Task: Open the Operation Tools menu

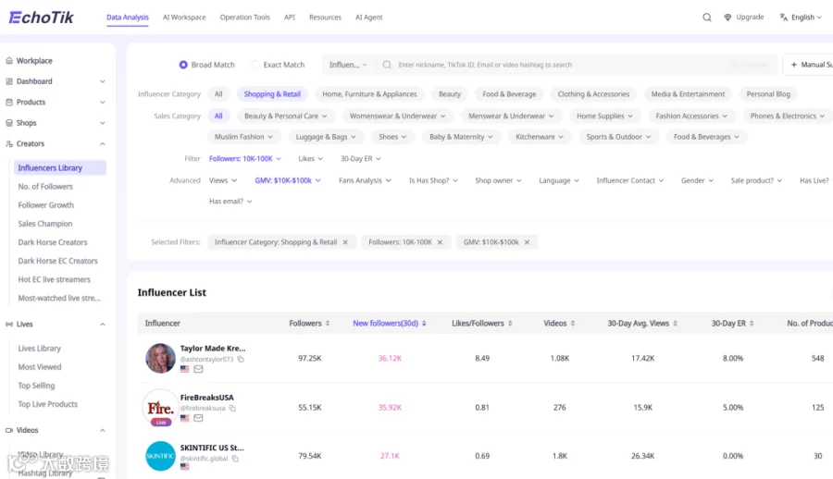Action: (x=245, y=18)
